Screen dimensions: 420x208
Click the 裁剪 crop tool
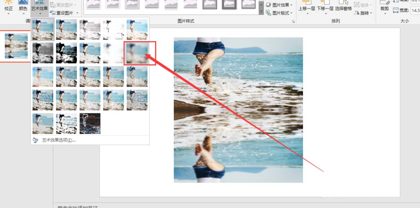click(x=384, y=8)
